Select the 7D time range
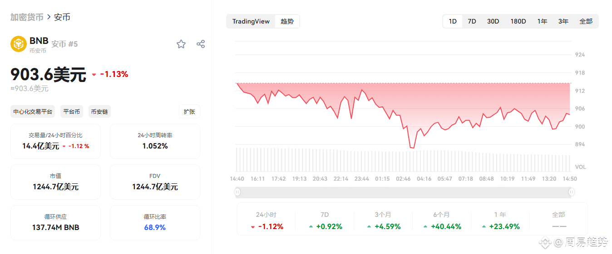612x254 pixels. pyautogui.click(x=472, y=21)
